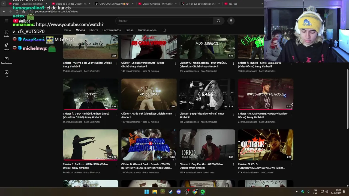The width and height of the screenshot is (349, 196).
Task: Open browser tab list dropdown arrow
Action: 4,4
